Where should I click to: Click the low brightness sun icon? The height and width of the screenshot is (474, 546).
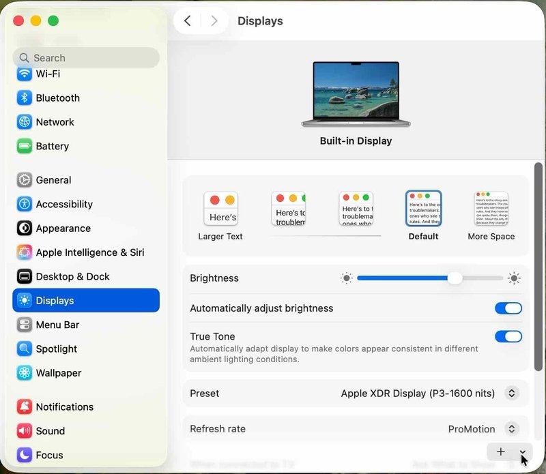(x=346, y=278)
